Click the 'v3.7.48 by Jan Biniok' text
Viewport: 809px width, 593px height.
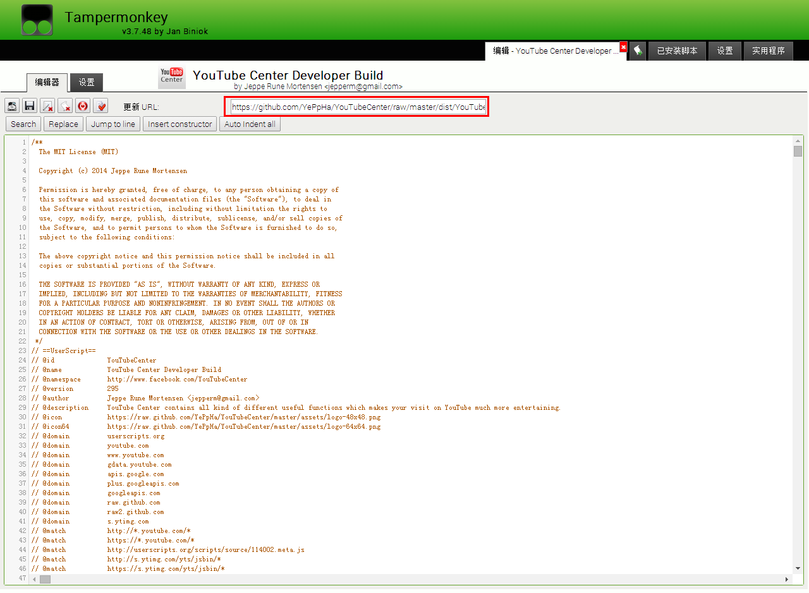[x=165, y=31]
